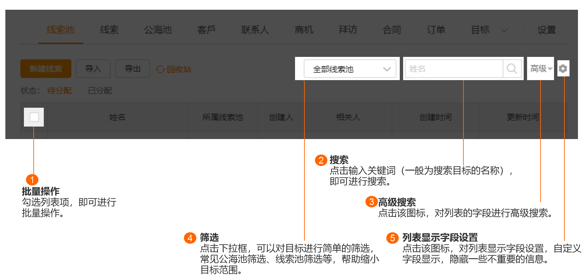Open the 订单 tab

click(x=436, y=30)
